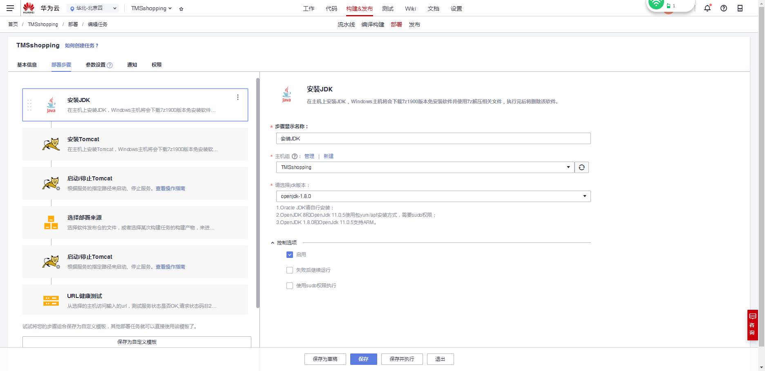765x371 pixels.
Task: Open the notifications bell
Action: pyautogui.click(x=707, y=8)
